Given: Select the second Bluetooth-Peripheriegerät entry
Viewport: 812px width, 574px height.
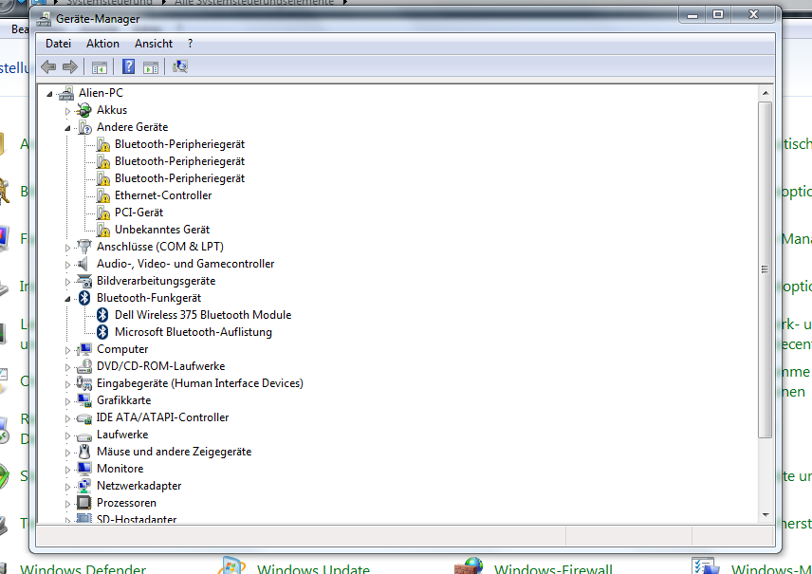Looking at the screenshot, I should point(179,161).
